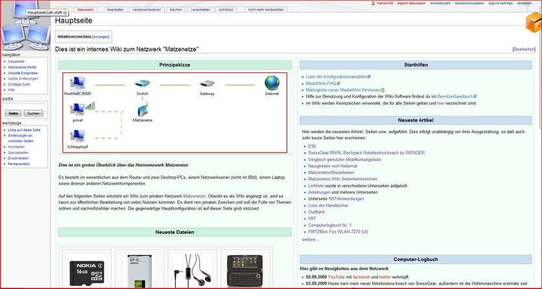Open the diskussion tab
This screenshot has width=542, height=289.
click(86, 10)
